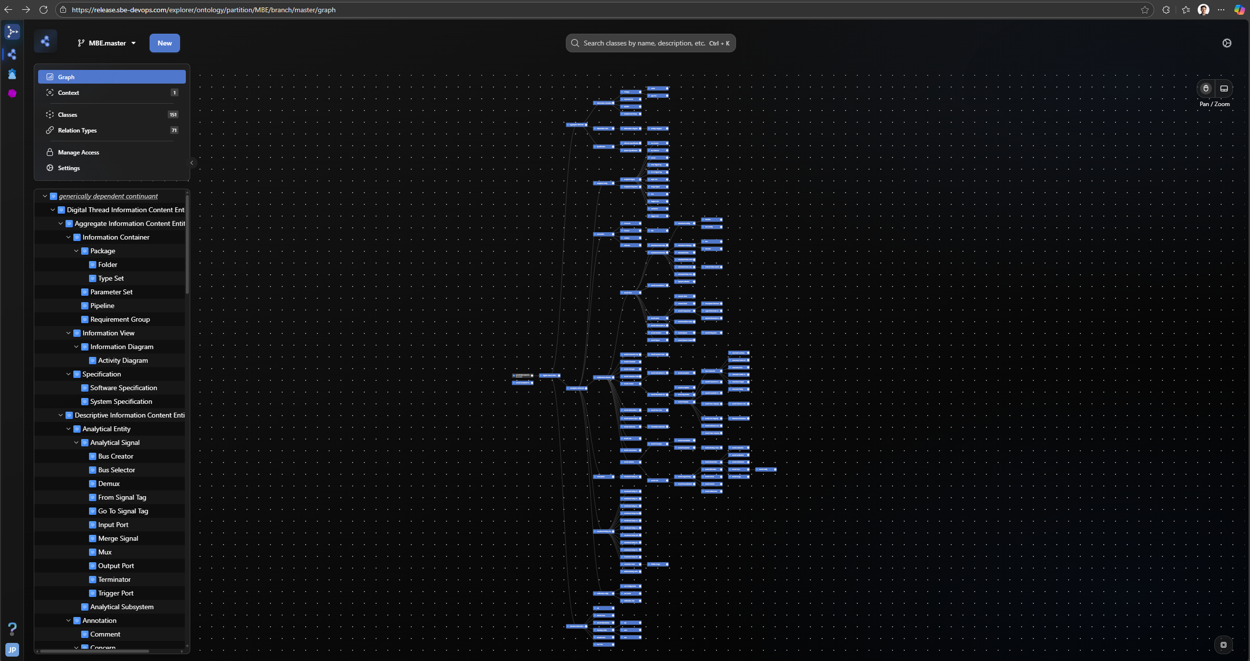Switch pan/zoom to trackpad mode
The image size is (1250, 661).
coord(1224,88)
